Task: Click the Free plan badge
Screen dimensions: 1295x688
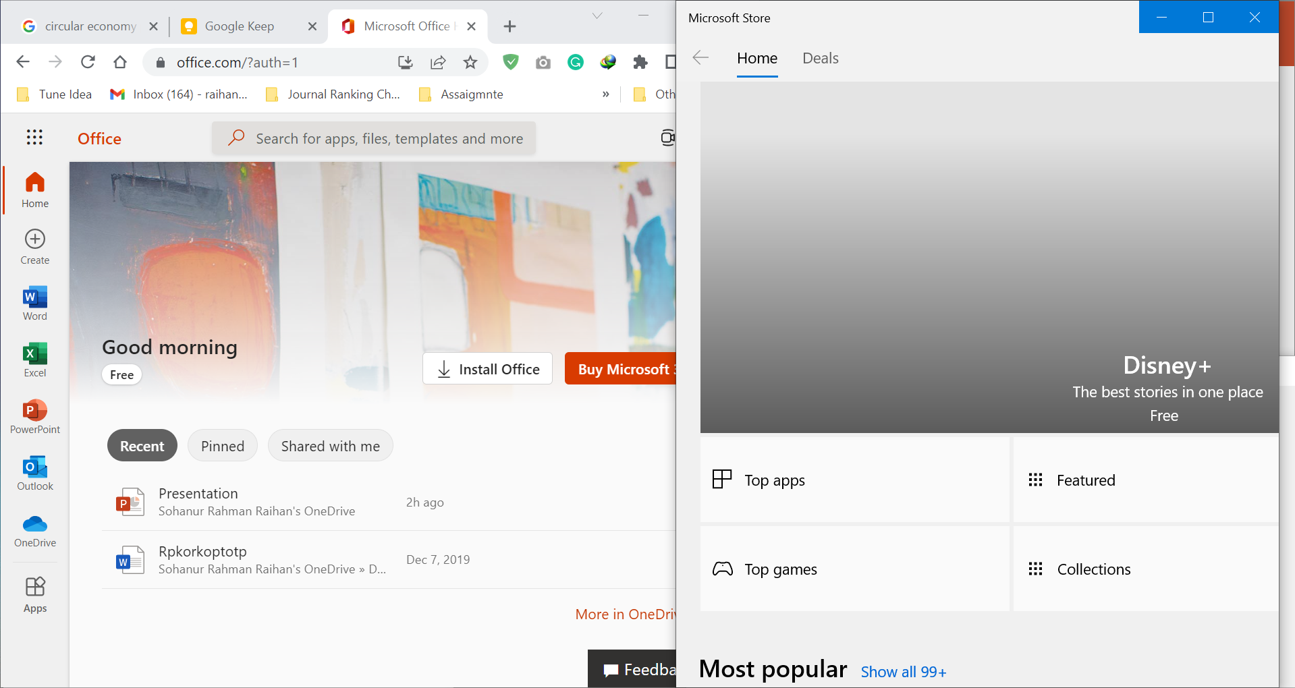Action: click(x=122, y=375)
